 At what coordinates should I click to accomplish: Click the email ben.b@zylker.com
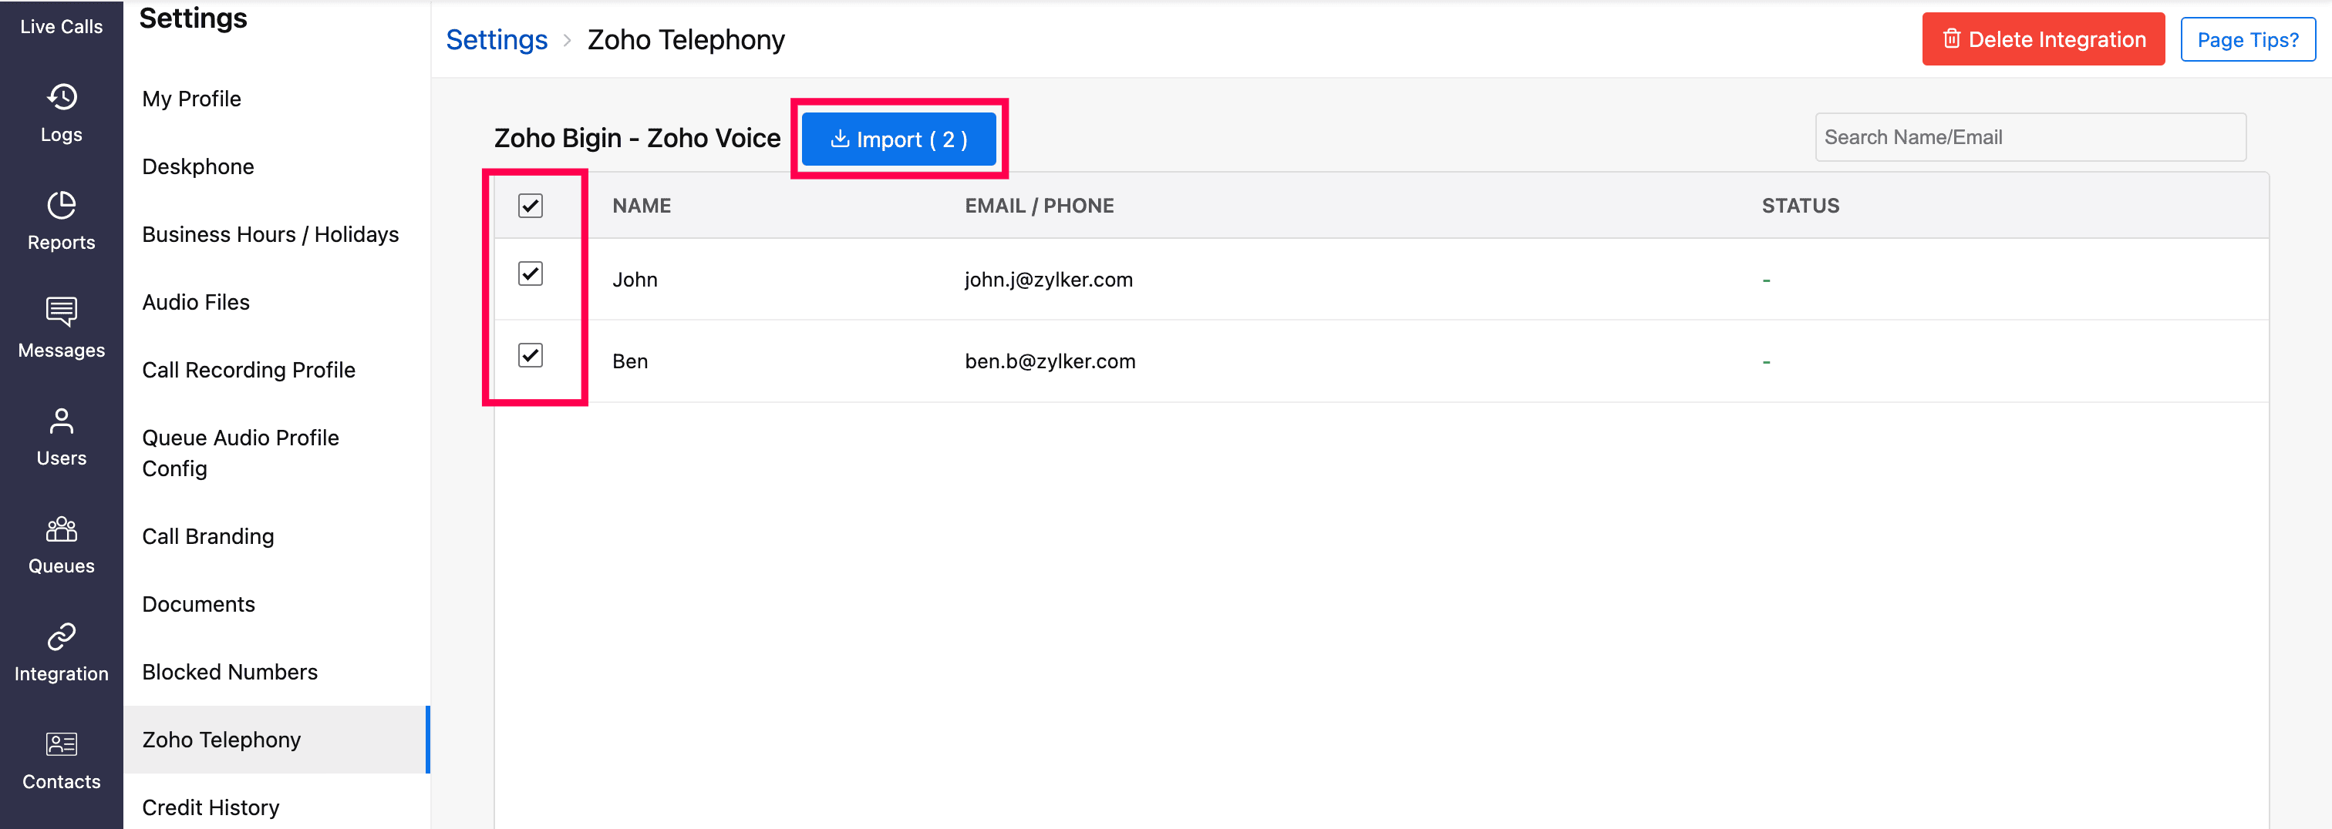(1050, 361)
